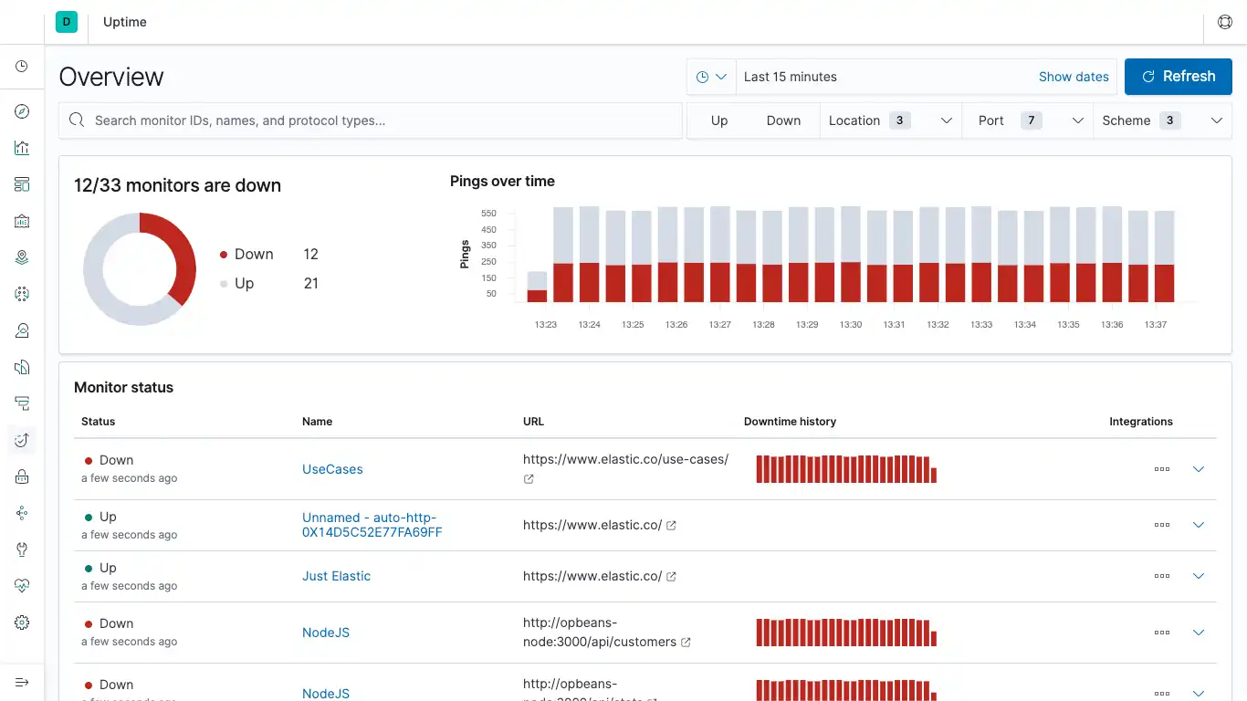Open integrations menu for Just Elastic monitor
1247x701 pixels.
click(x=1161, y=576)
